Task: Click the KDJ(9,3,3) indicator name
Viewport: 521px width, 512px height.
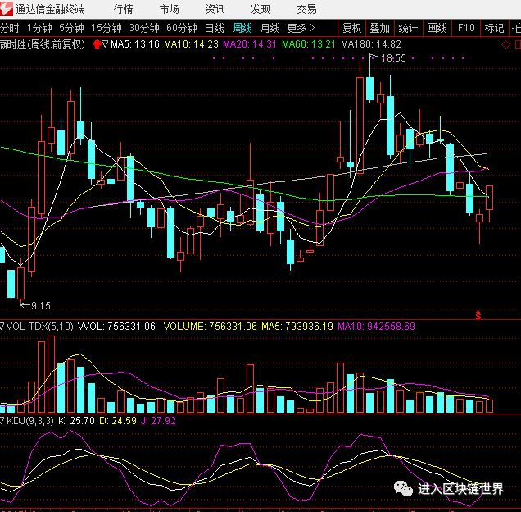Action: (30, 421)
